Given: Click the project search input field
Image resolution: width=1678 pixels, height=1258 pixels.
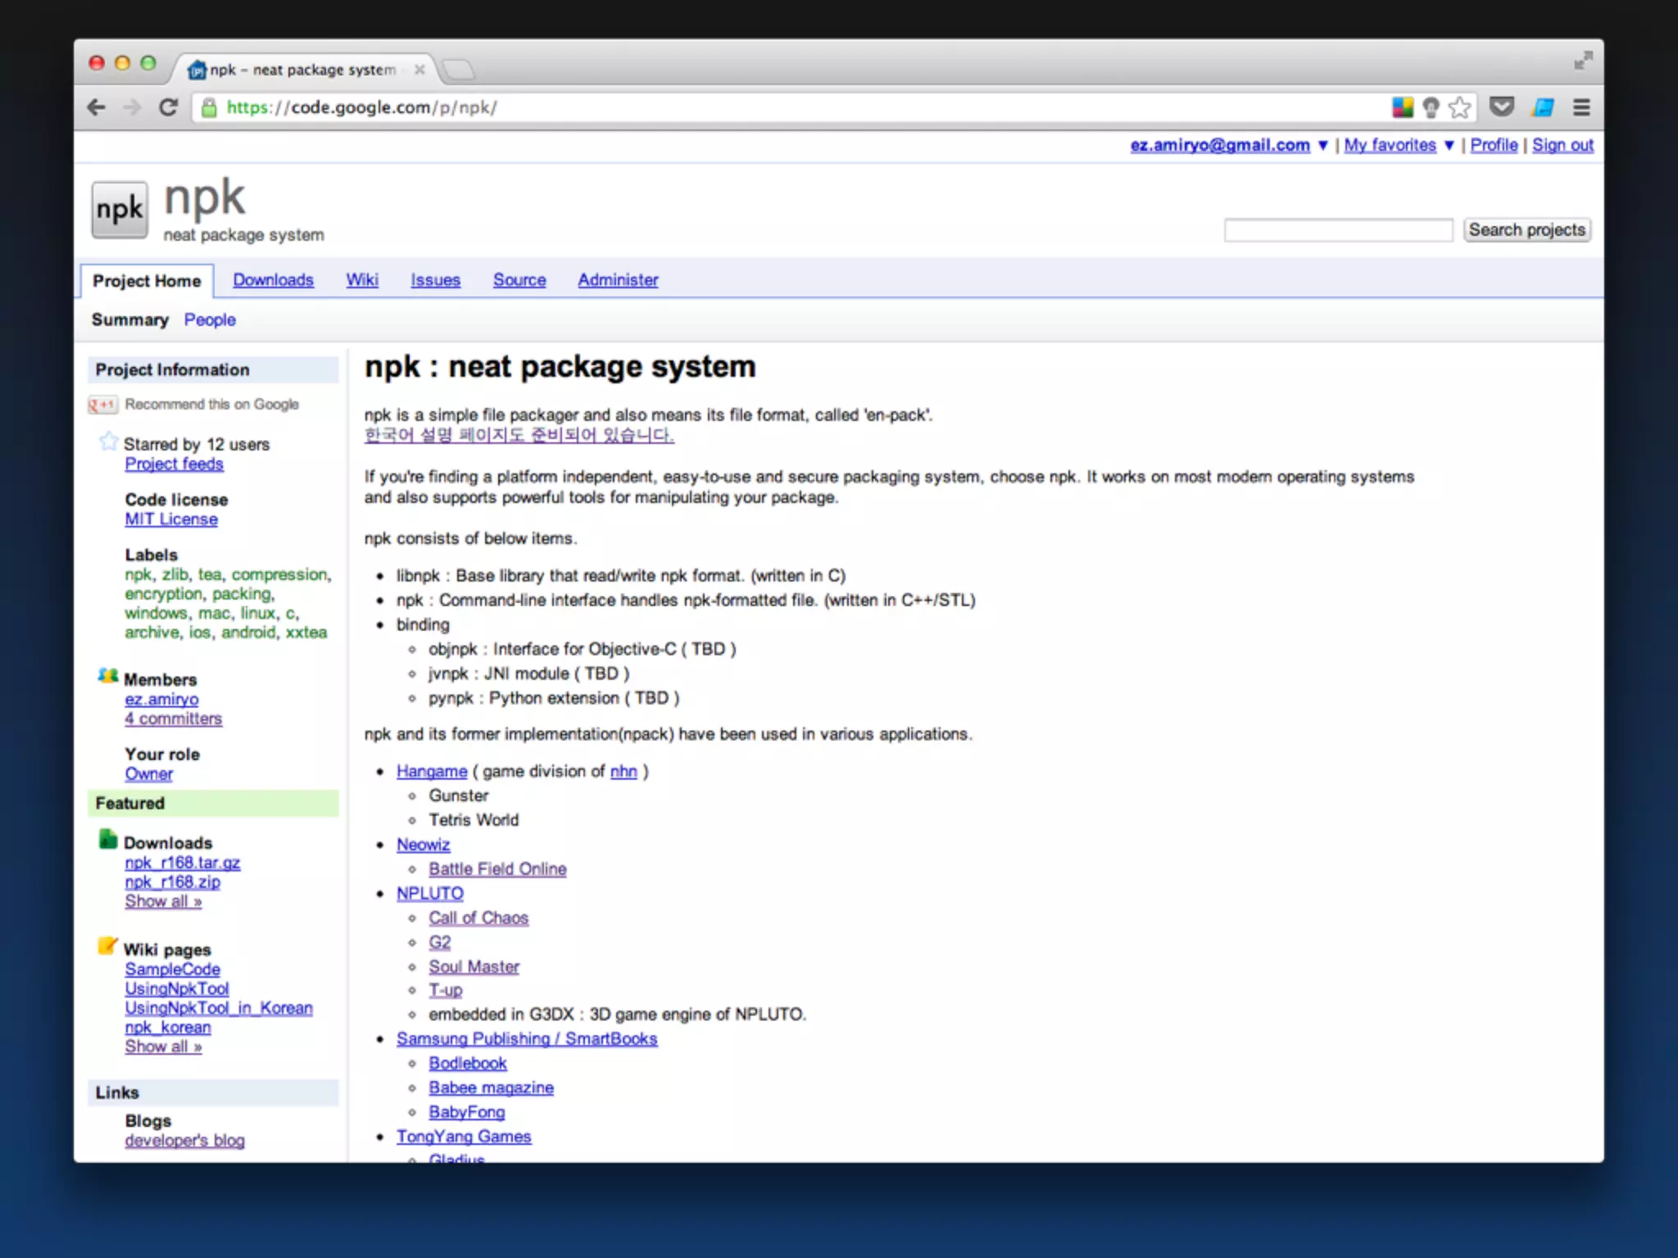Looking at the screenshot, I should pos(1337,230).
